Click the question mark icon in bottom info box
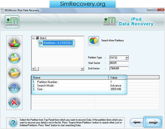The width and height of the screenshot is (165, 129). 13,123
